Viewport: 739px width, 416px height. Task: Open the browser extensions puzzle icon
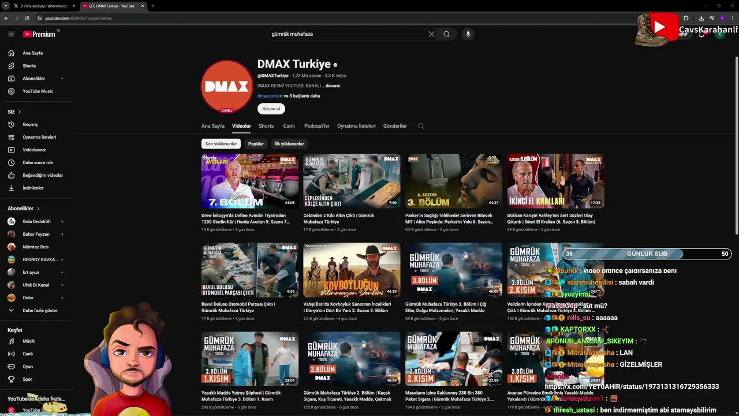pos(686,18)
